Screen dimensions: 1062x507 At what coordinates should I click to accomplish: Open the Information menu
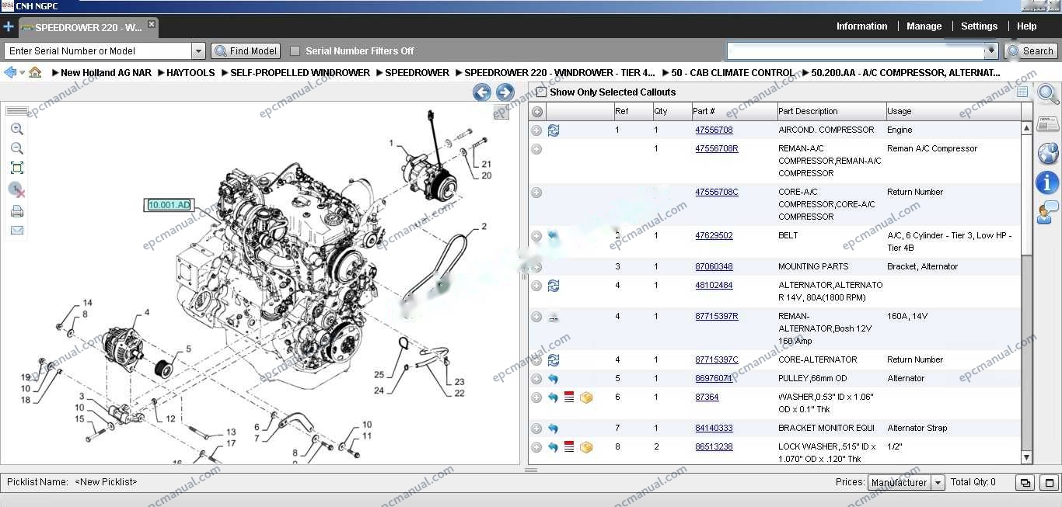[x=861, y=26]
